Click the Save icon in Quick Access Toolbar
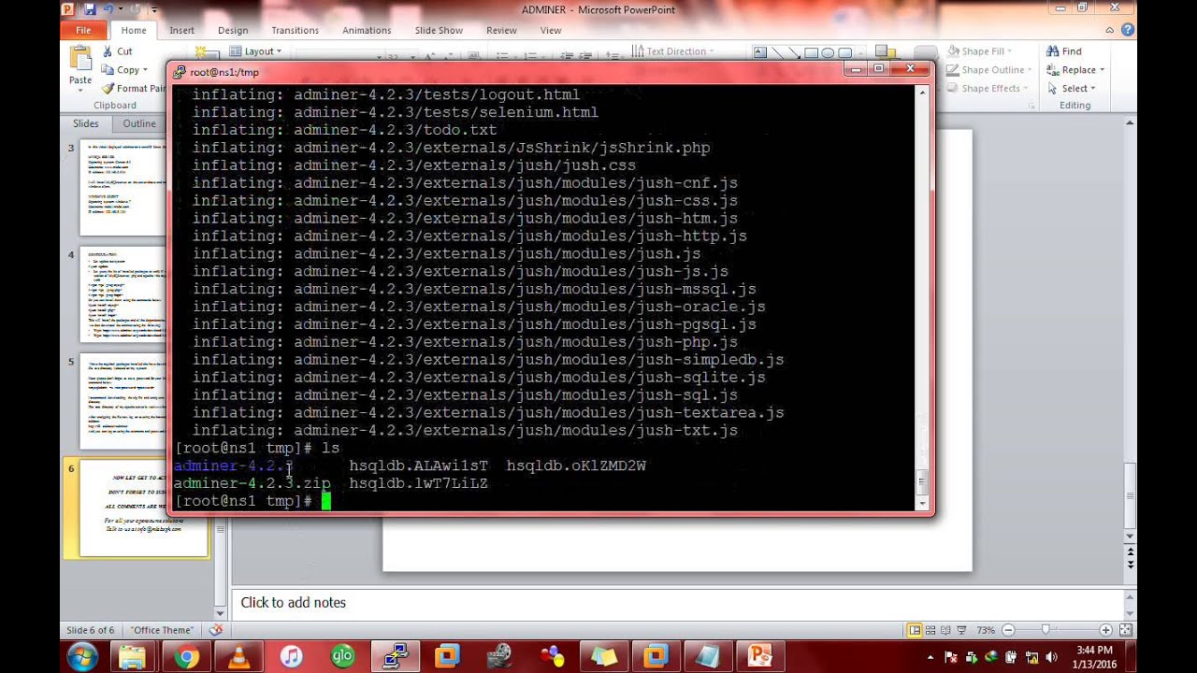Viewport: 1197px width, 673px height. (x=90, y=9)
